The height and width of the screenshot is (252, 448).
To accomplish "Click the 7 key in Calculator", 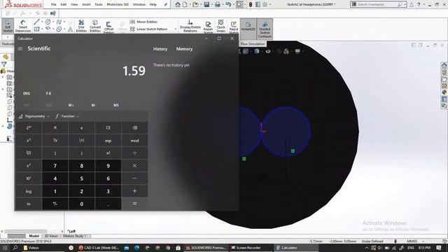I will point(55,166).
